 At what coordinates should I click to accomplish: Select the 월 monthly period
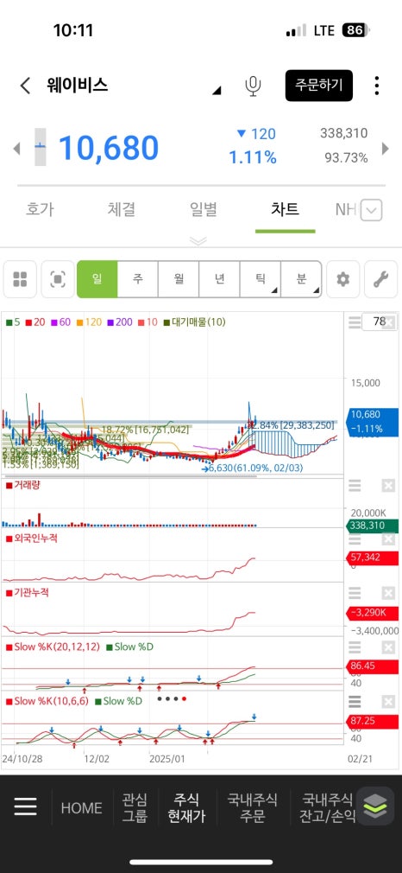point(179,279)
